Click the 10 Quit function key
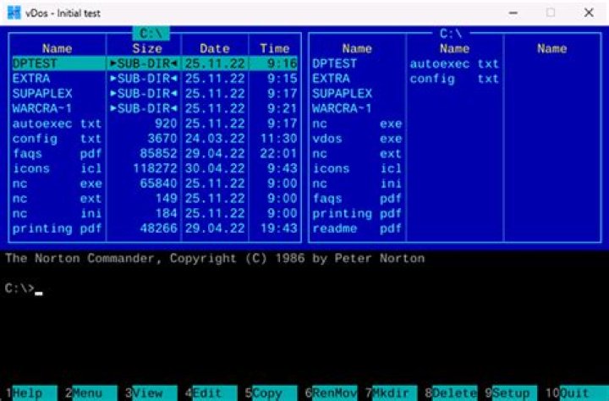Image resolution: width=609 pixels, height=401 pixels. coord(573,393)
